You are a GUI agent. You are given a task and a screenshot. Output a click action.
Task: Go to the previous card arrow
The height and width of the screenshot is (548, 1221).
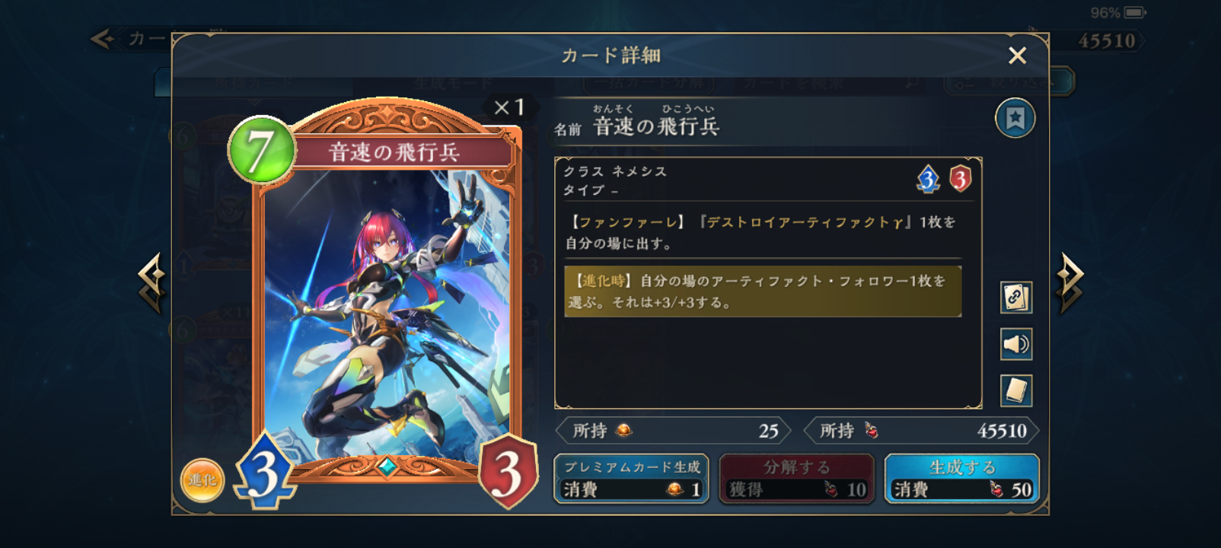(152, 283)
